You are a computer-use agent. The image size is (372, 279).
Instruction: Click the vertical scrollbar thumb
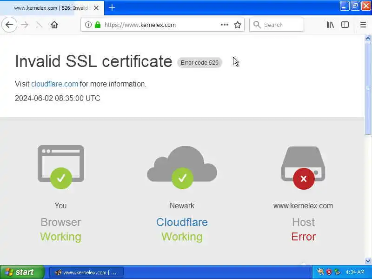(x=368, y=88)
